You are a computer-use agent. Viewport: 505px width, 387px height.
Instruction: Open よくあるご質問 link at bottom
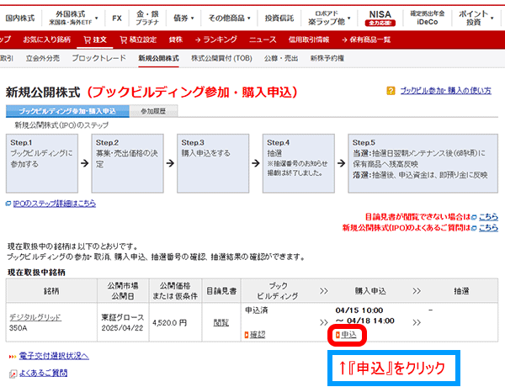(x=43, y=374)
